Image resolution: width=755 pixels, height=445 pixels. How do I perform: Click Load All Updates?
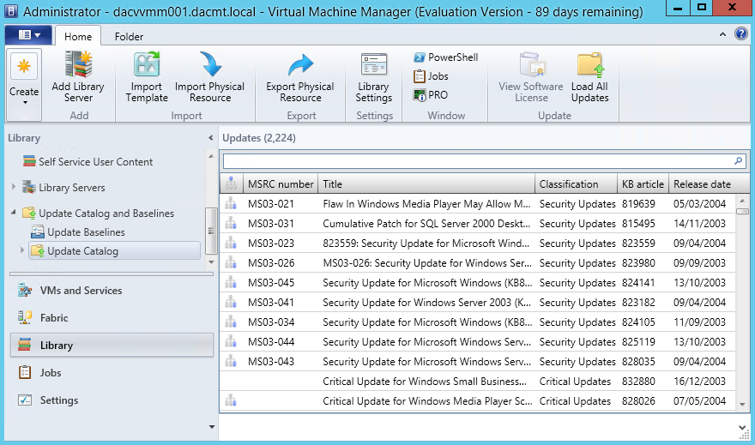(590, 77)
